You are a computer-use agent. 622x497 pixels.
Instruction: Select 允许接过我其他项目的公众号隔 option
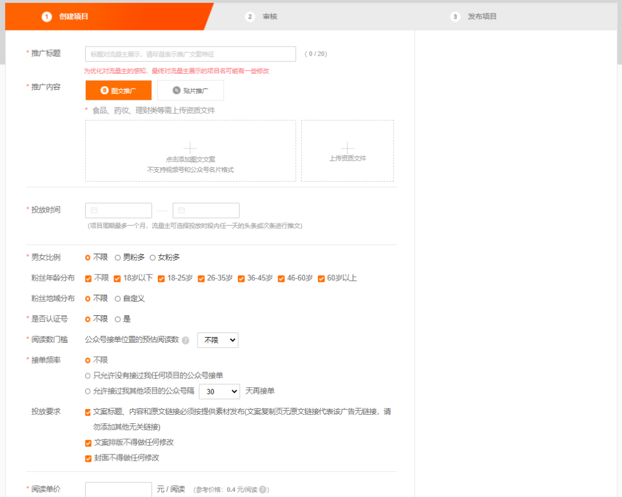(x=88, y=391)
